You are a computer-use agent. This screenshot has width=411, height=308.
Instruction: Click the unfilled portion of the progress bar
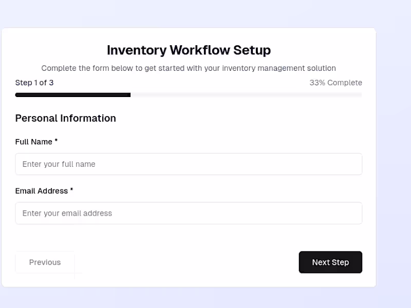[247, 94]
